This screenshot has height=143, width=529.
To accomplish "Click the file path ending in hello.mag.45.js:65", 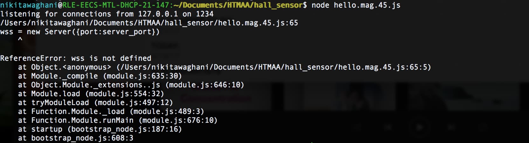I will [x=149, y=23].
